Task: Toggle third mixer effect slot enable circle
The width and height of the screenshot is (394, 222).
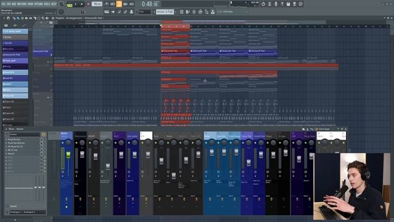Action: pyautogui.click(x=41, y=147)
